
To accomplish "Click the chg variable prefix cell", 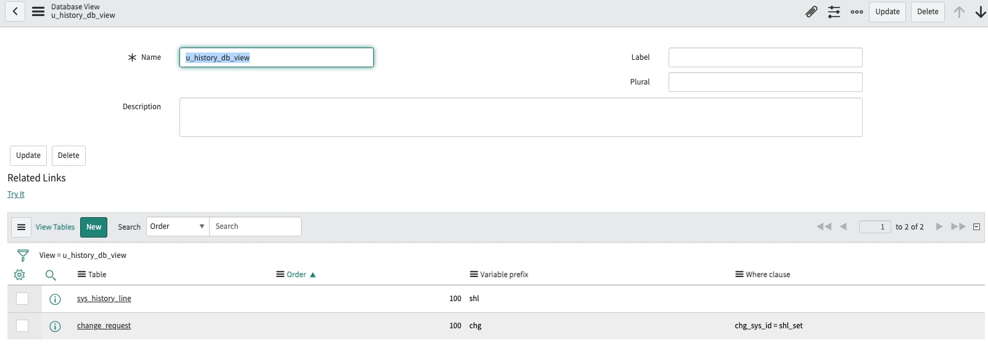I will click(x=475, y=326).
